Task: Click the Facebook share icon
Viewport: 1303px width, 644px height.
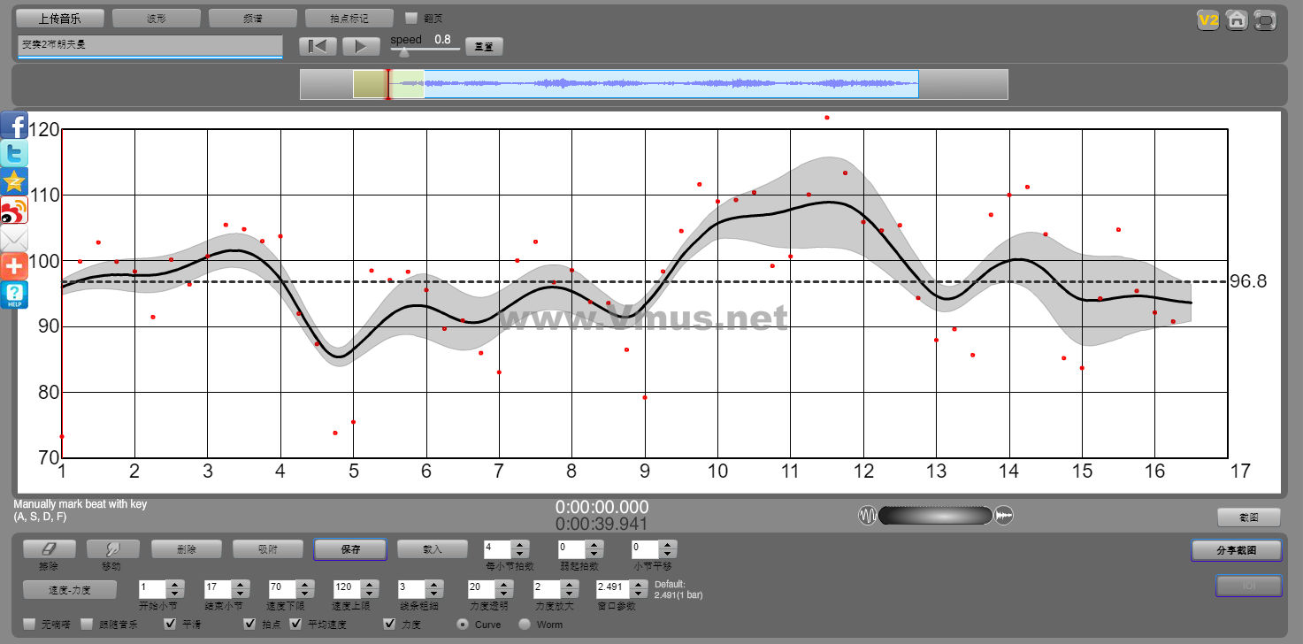Action: [x=14, y=126]
